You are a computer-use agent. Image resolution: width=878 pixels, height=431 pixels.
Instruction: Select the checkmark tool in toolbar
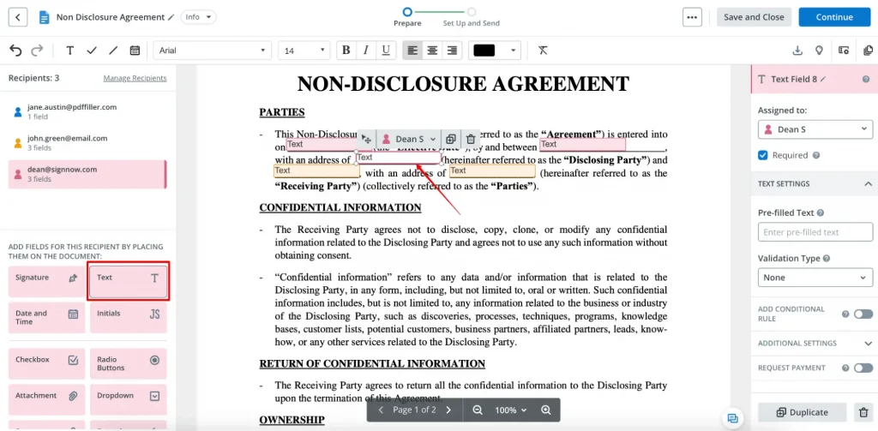tap(92, 51)
